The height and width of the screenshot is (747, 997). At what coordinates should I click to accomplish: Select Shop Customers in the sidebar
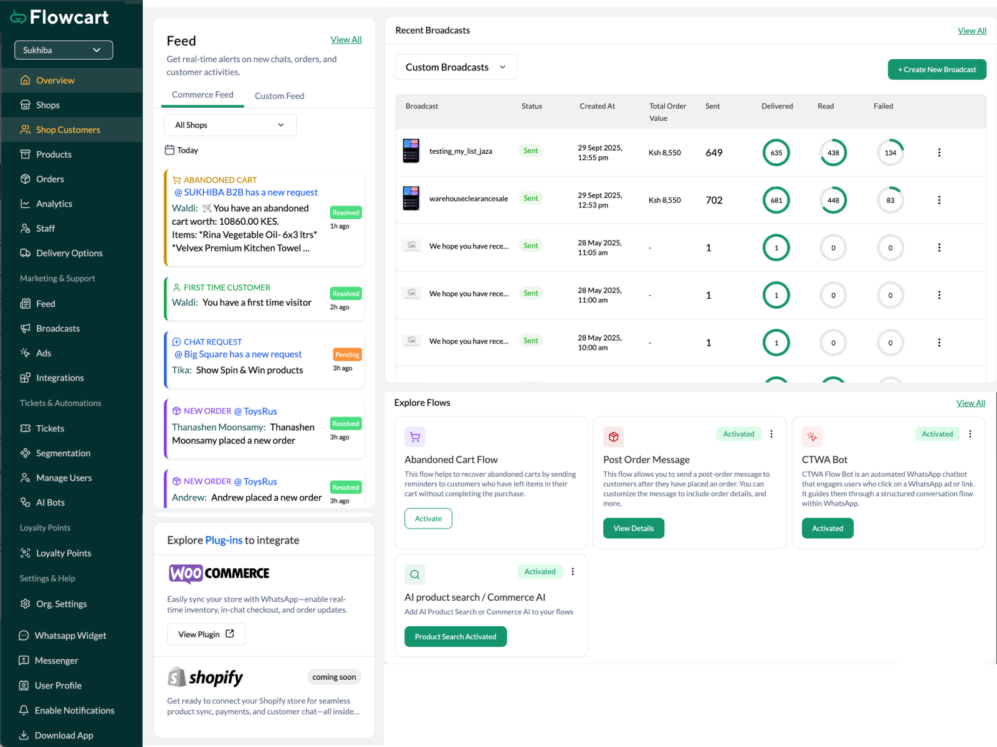pyautogui.click(x=68, y=129)
